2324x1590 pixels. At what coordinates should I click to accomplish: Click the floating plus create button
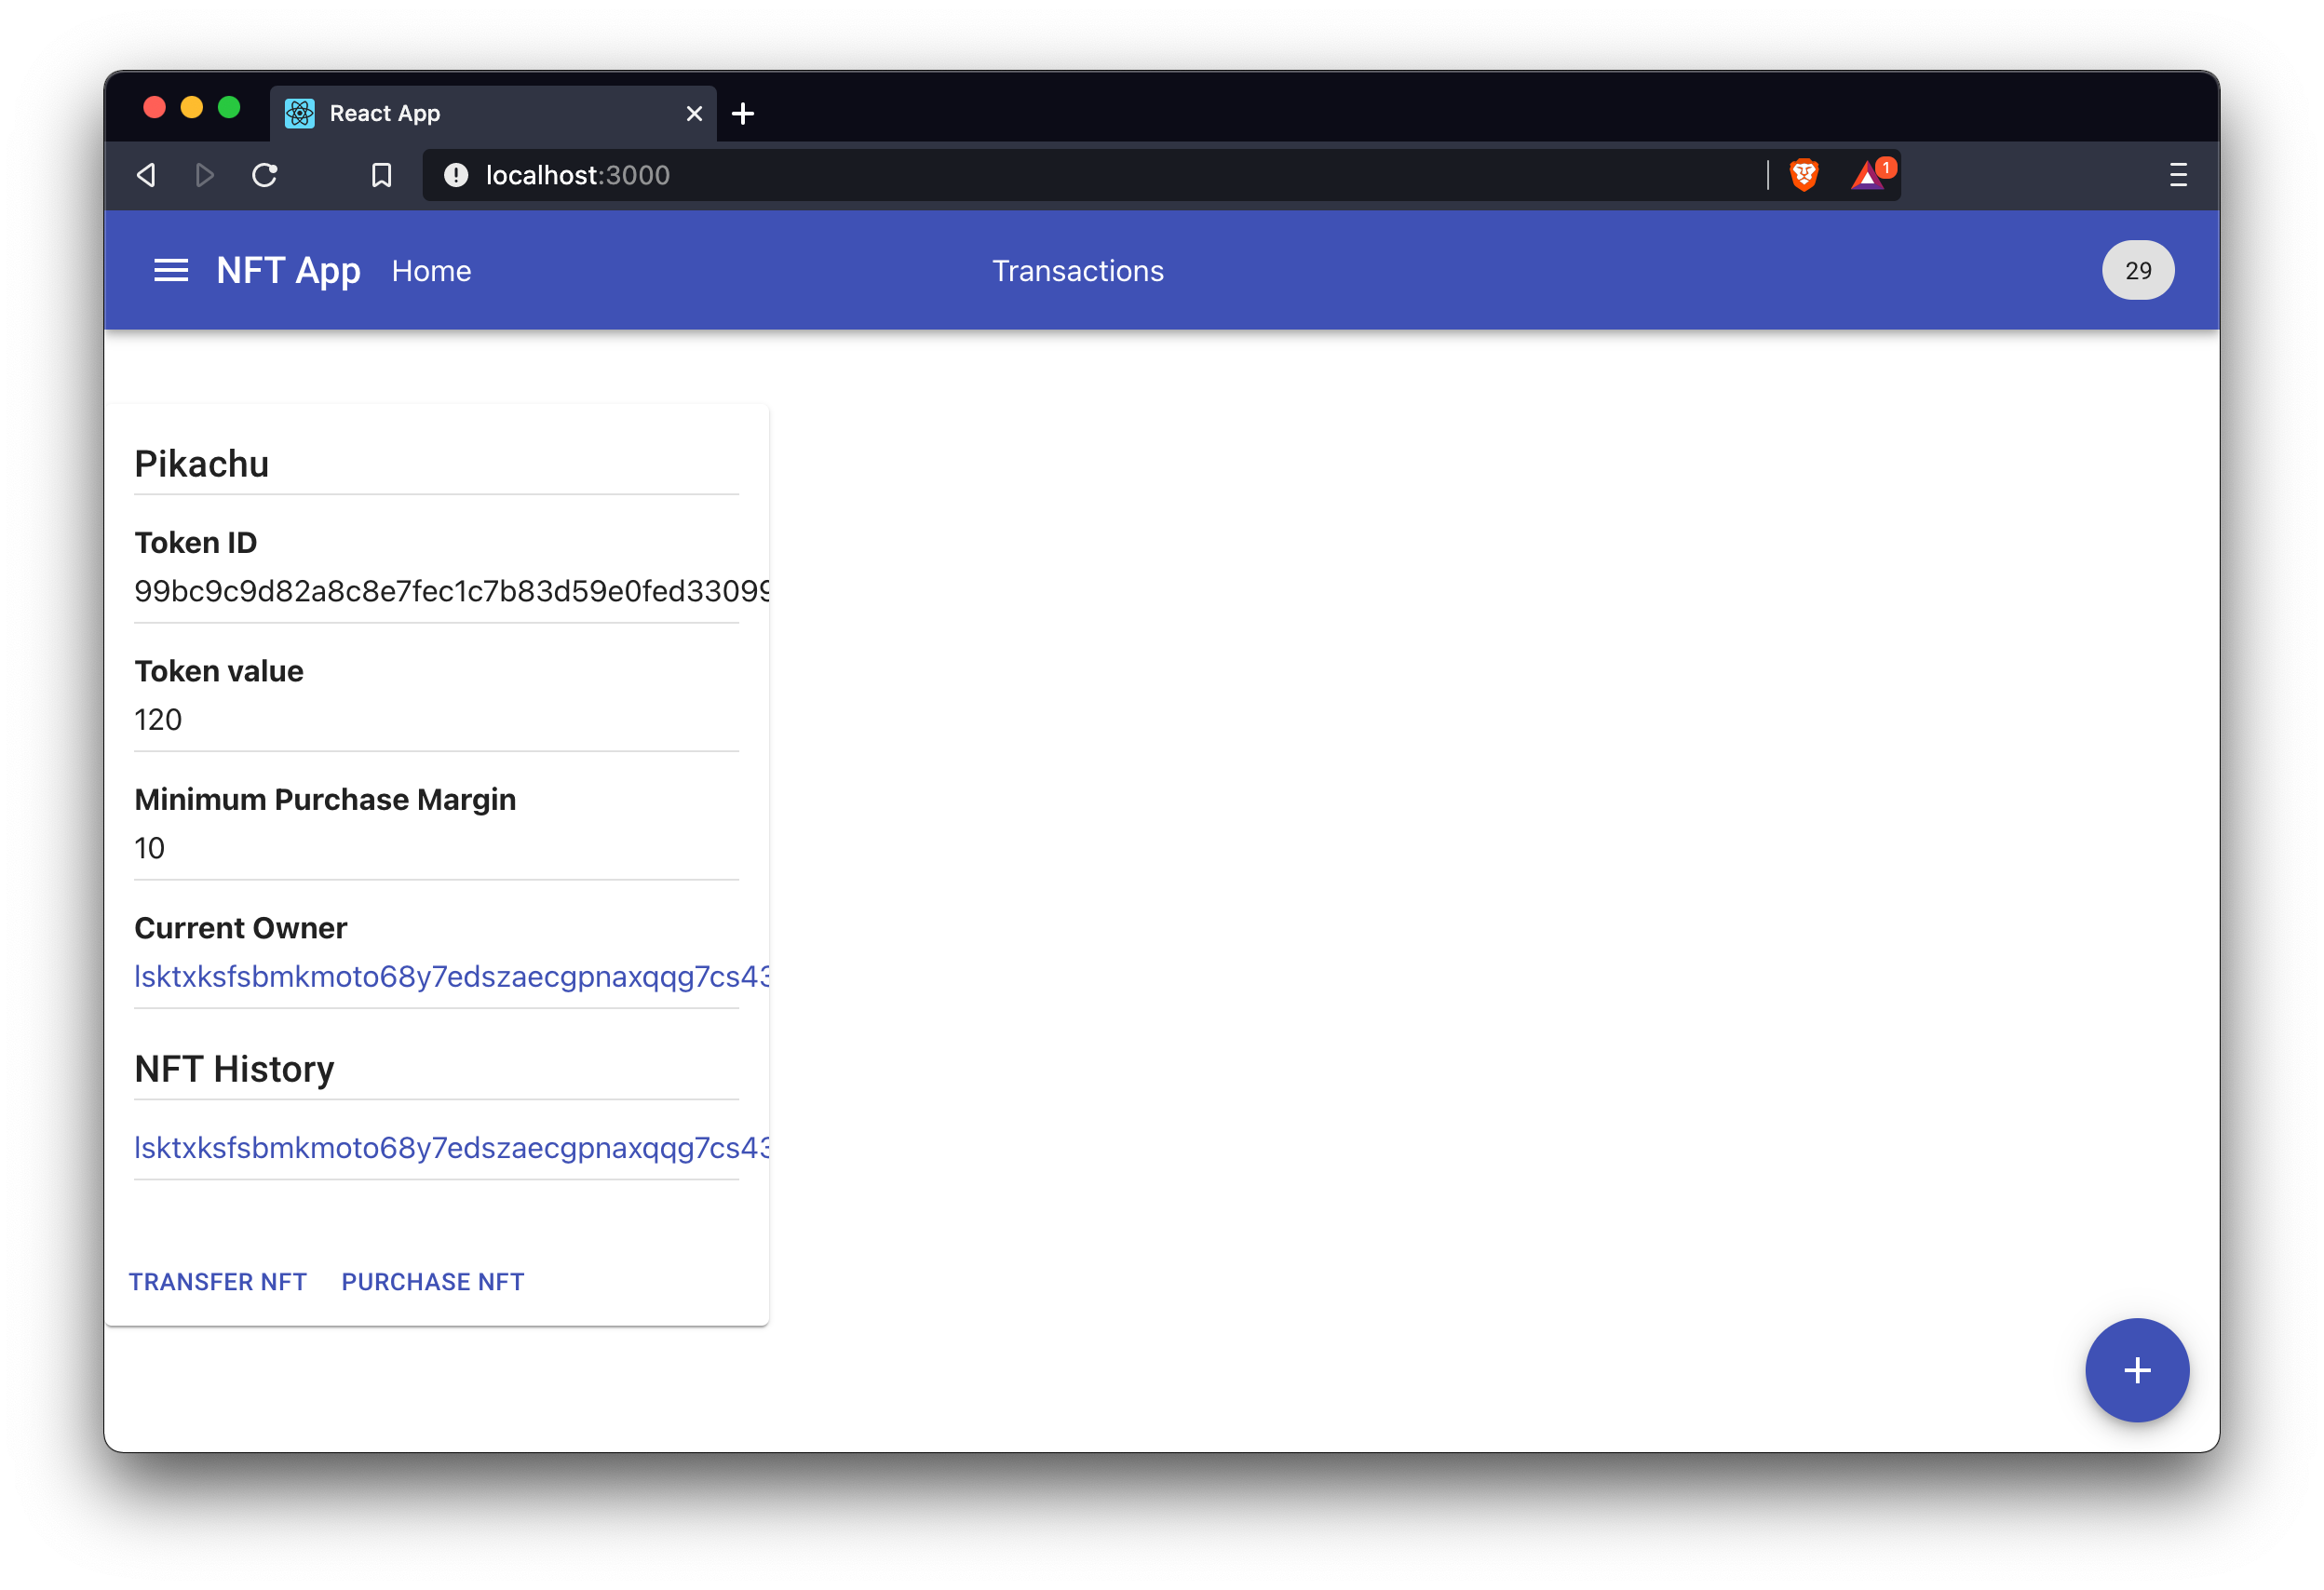[x=2136, y=1369]
